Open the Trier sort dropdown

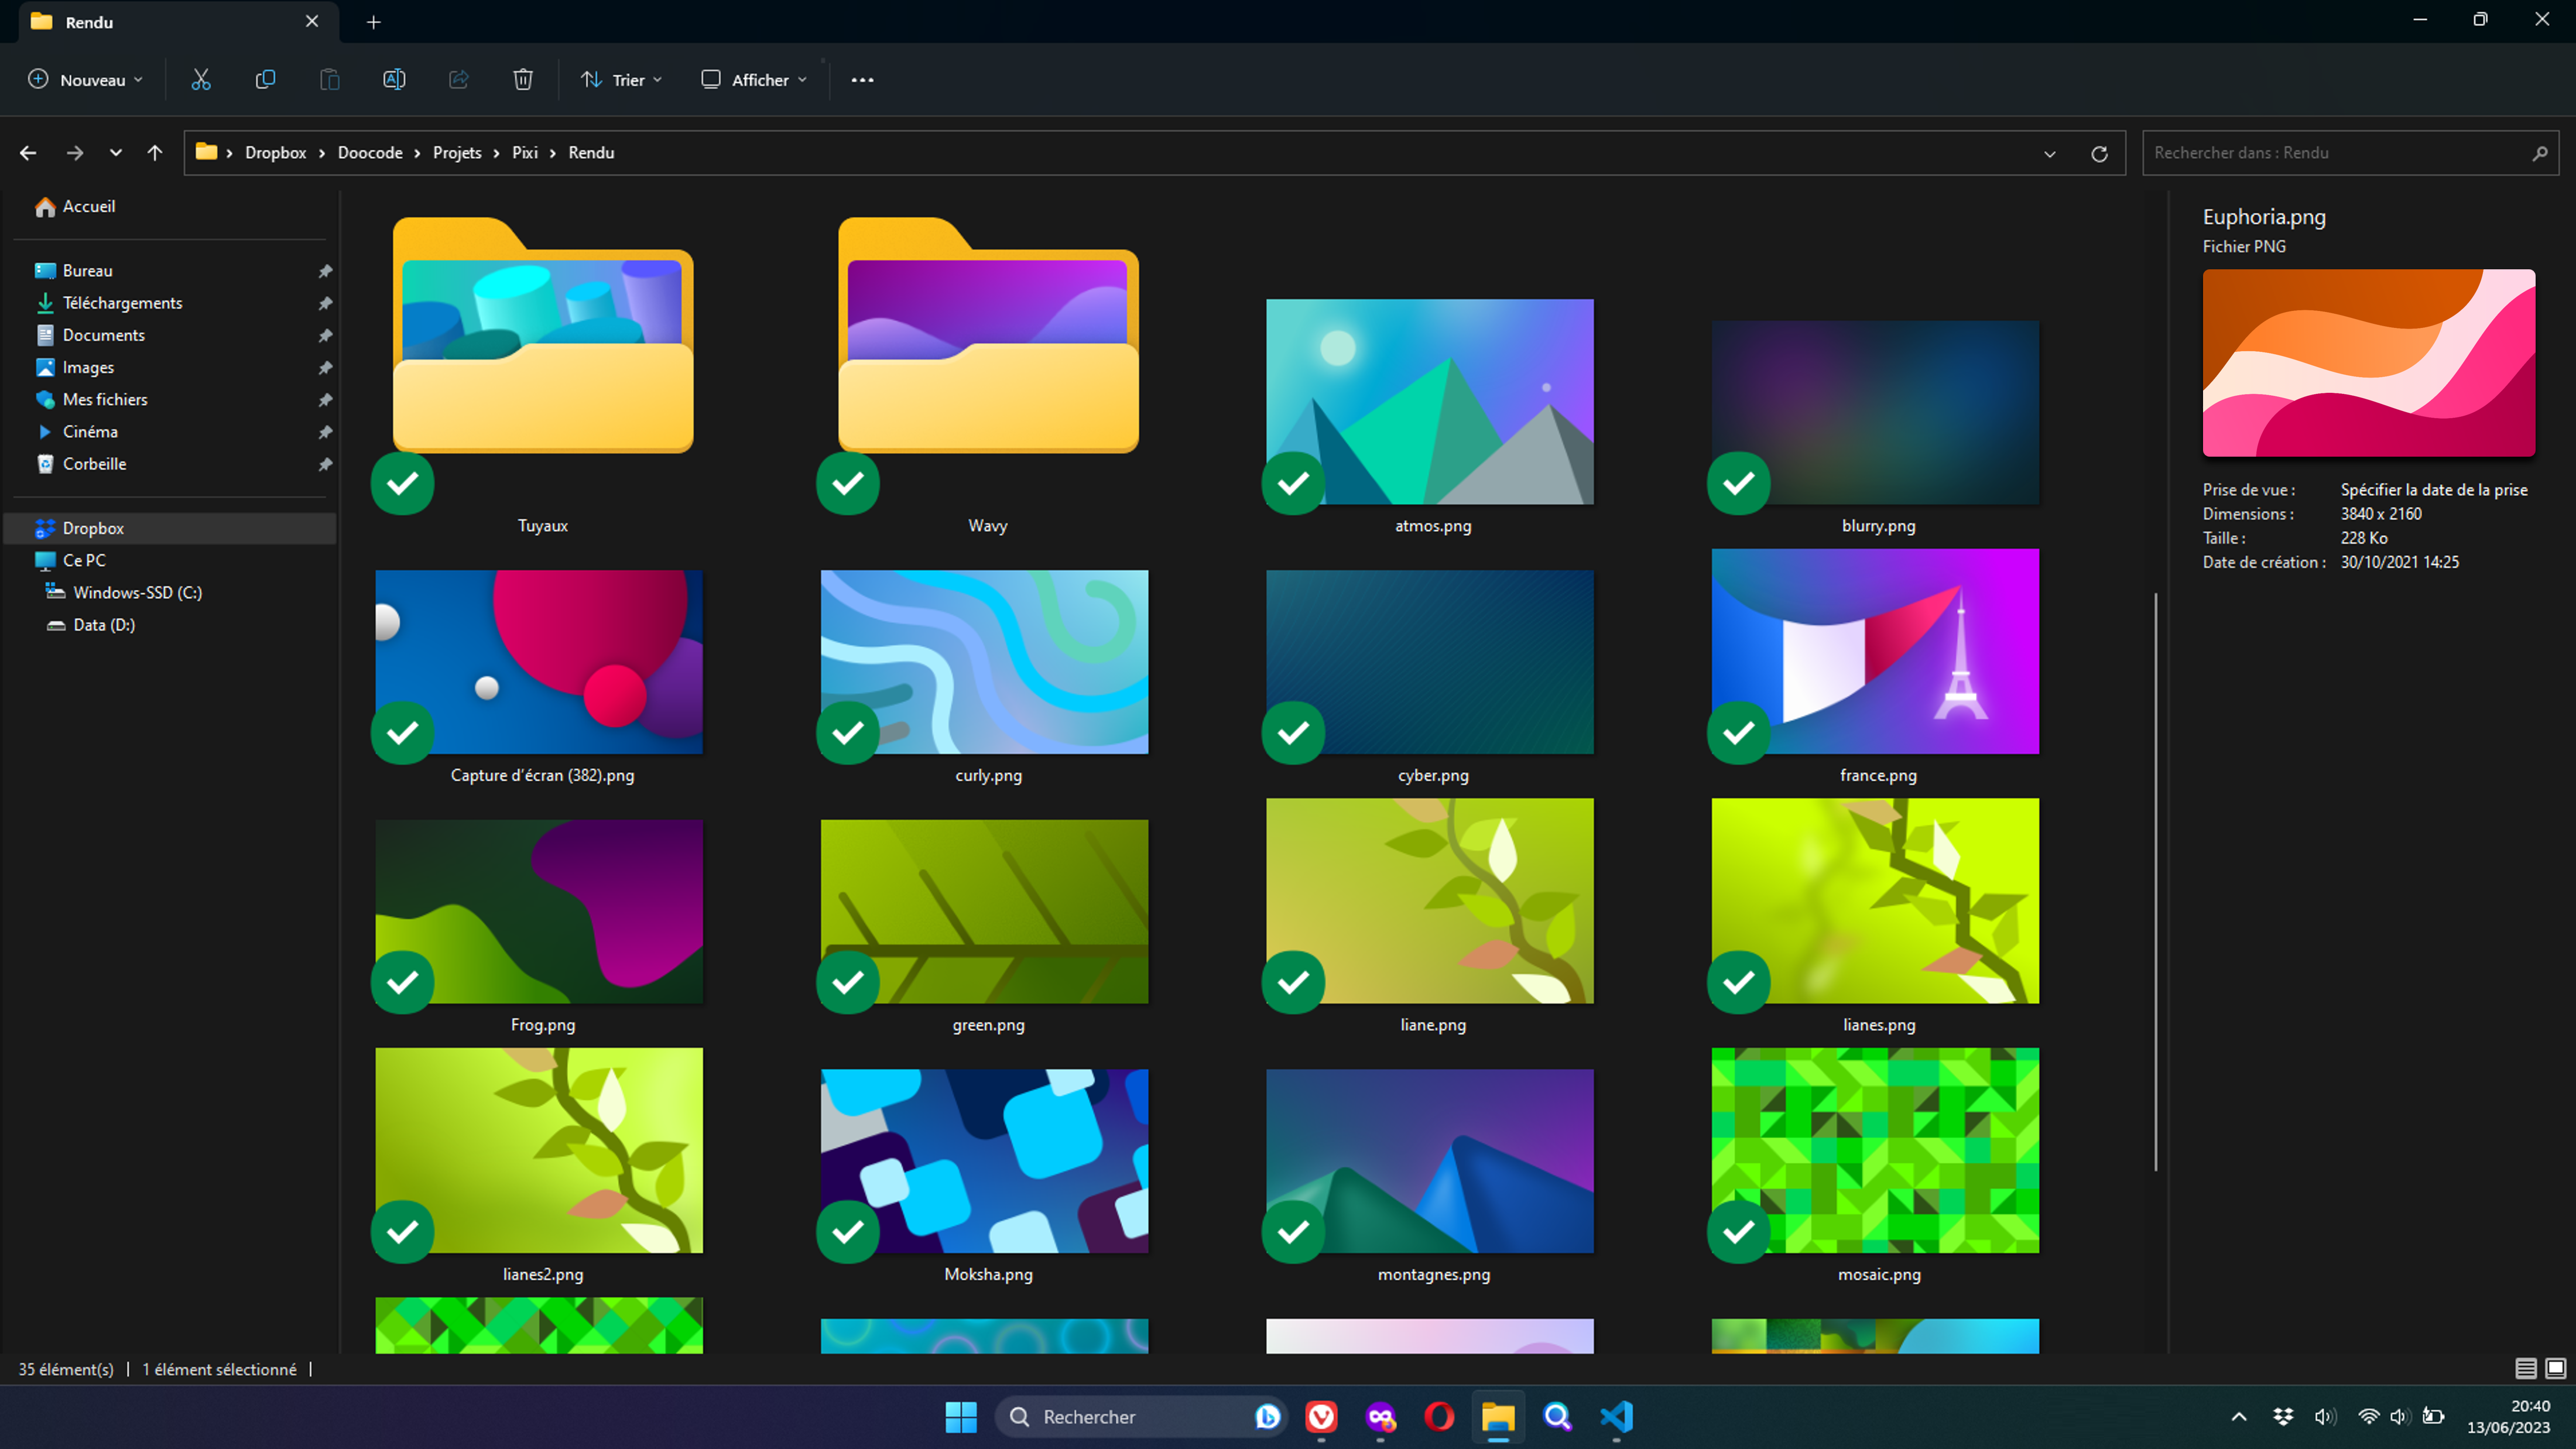[x=621, y=80]
